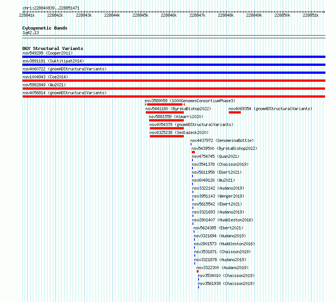Select nsv5624385 (Ebert2021) variant

point(218,228)
